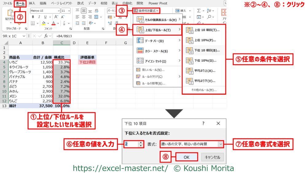The image size is (307, 173).
Task: Open the Meiryo UI font name dropdown
Action: click(58, 10)
